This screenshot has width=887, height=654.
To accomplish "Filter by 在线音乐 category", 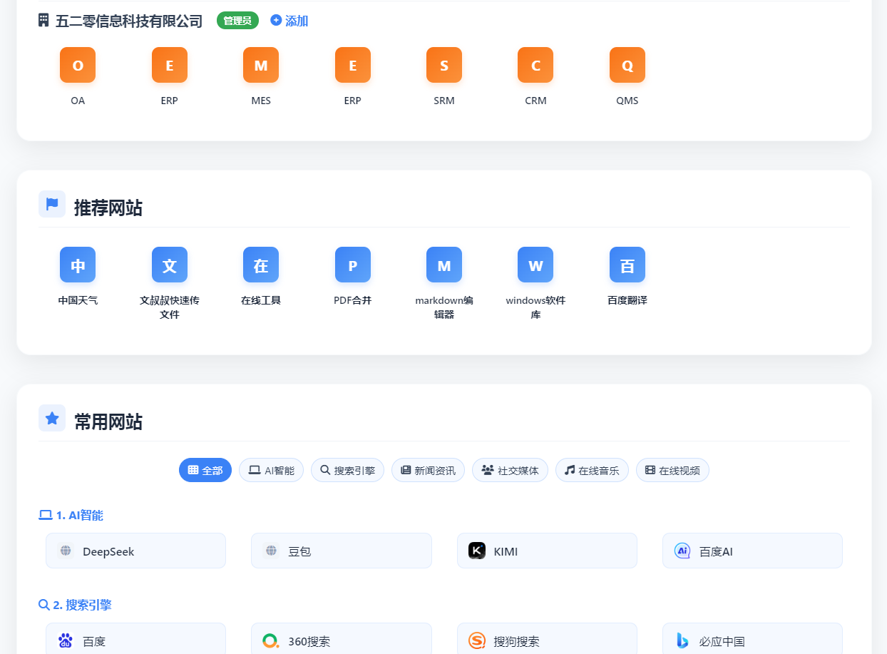I will pyautogui.click(x=592, y=470).
